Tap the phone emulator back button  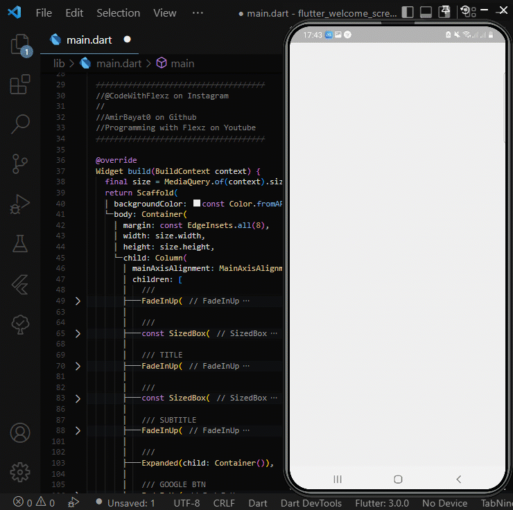click(x=459, y=480)
